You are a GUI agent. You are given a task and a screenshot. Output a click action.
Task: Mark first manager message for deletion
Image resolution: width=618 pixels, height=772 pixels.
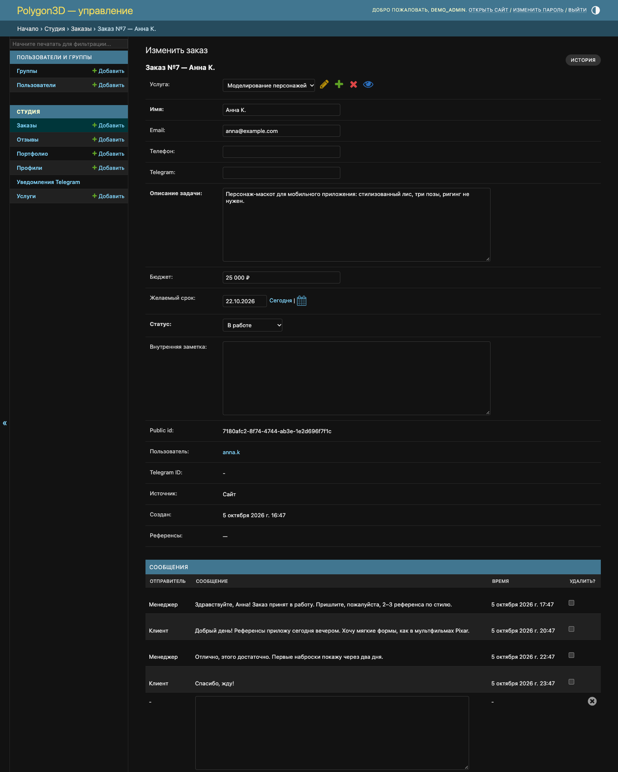pyautogui.click(x=571, y=603)
